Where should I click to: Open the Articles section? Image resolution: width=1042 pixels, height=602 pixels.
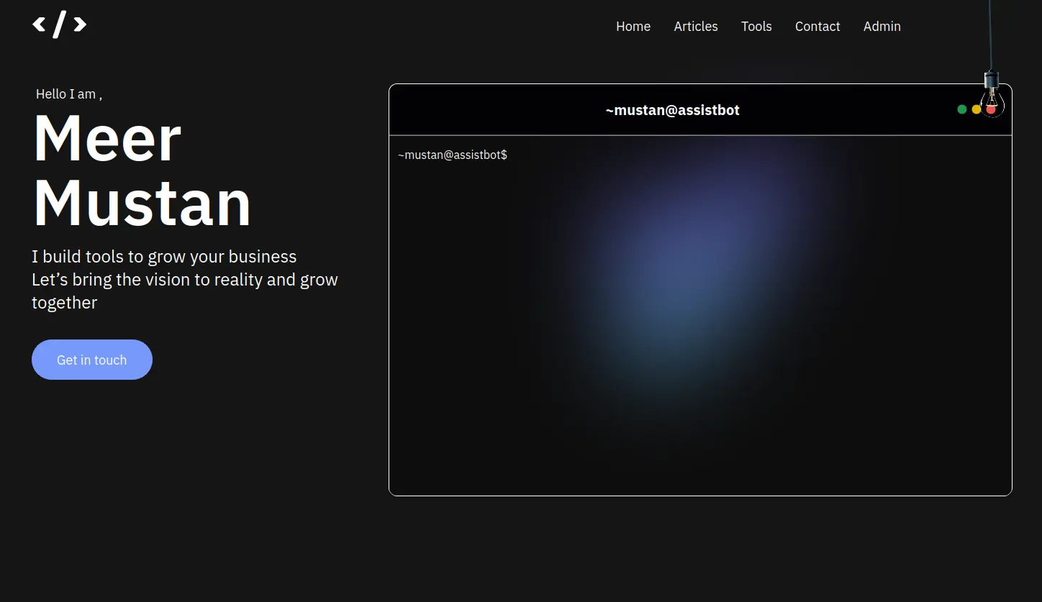695,27
